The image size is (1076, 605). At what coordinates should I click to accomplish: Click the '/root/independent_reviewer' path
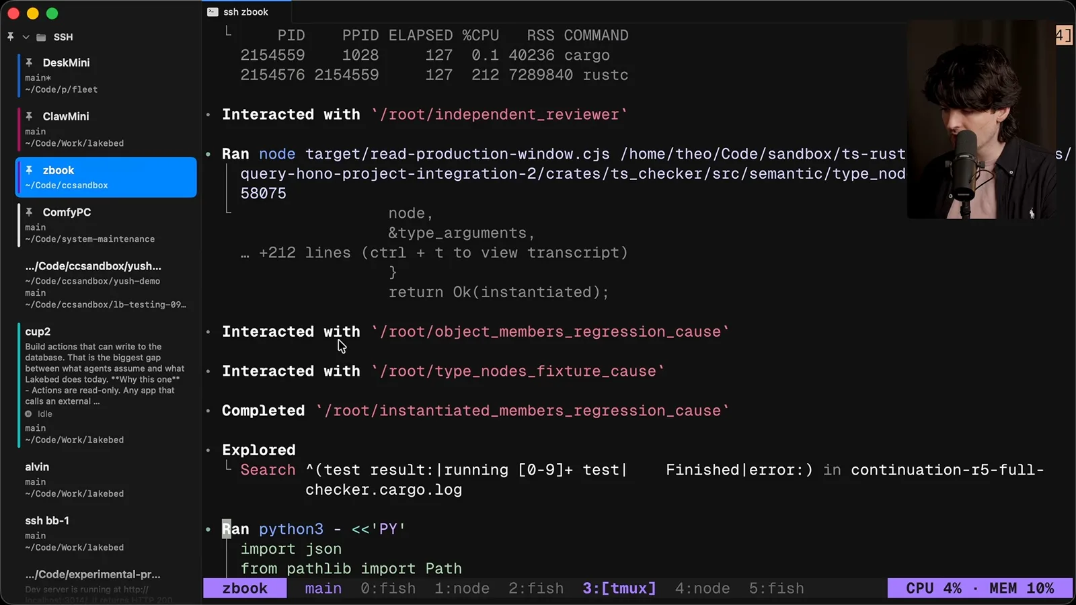tap(499, 114)
